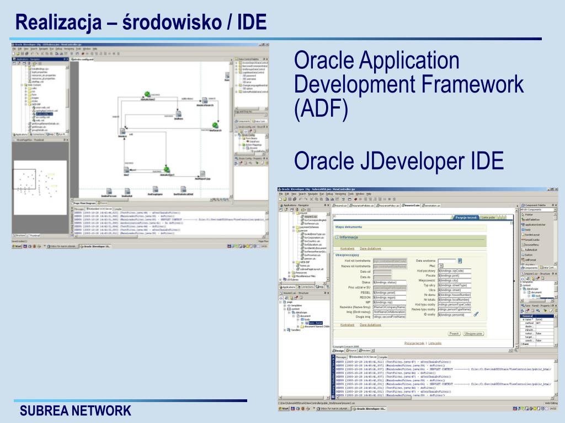Switch to Source view tab of editor

click(351, 350)
